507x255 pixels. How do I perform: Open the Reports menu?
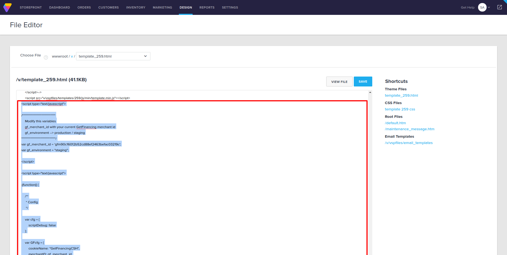point(207,7)
